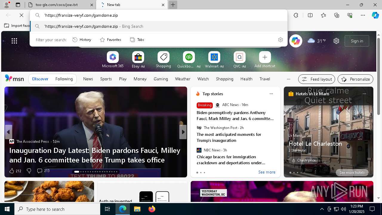Open File Explorer from the taskbar

click(137, 209)
